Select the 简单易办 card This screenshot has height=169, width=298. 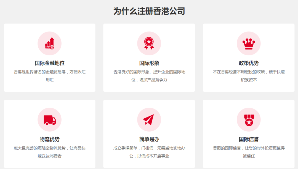click(x=149, y=133)
